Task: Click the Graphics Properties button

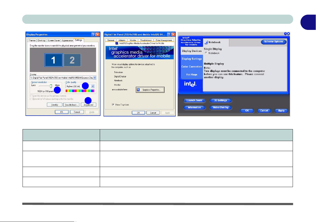Action: point(150,90)
